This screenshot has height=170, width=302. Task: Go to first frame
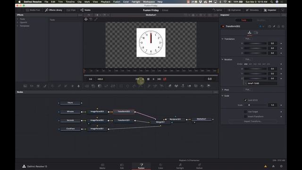click(x=137, y=79)
